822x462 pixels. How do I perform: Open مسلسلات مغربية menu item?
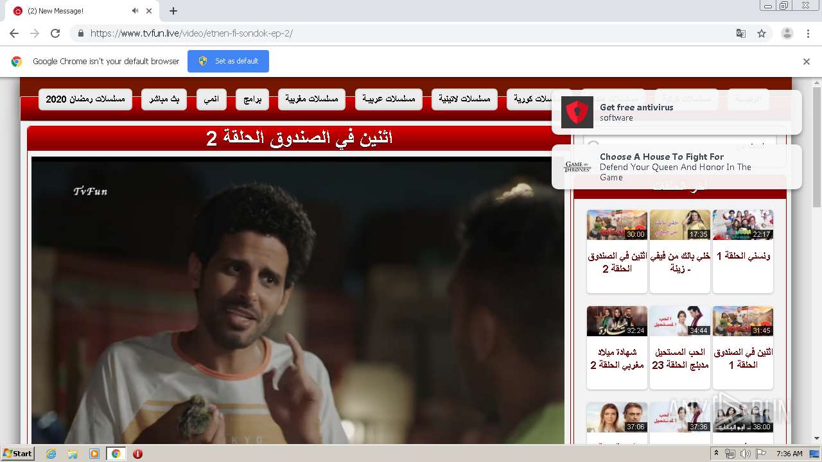(312, 99)
